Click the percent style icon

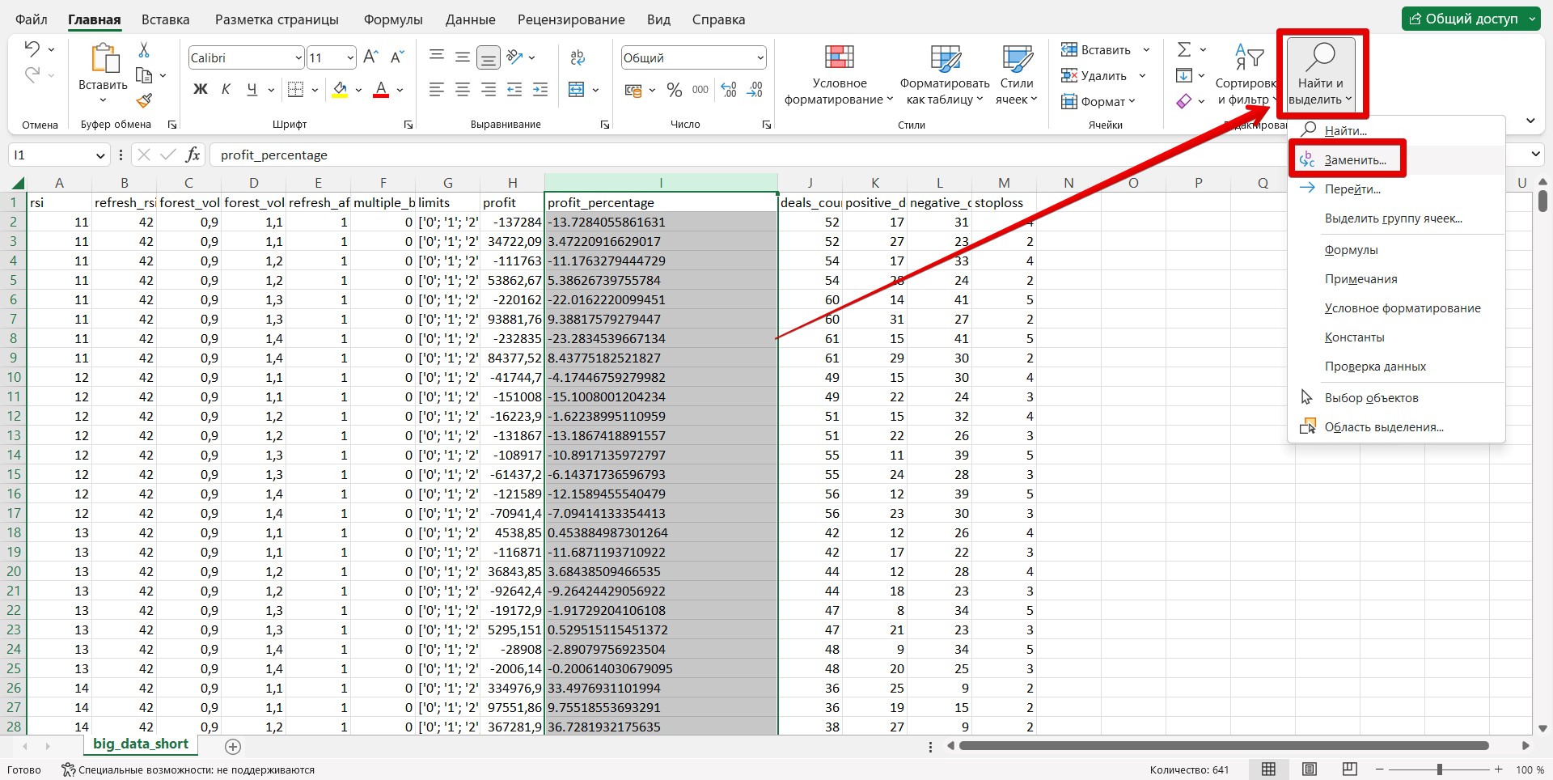coord(675,90)
